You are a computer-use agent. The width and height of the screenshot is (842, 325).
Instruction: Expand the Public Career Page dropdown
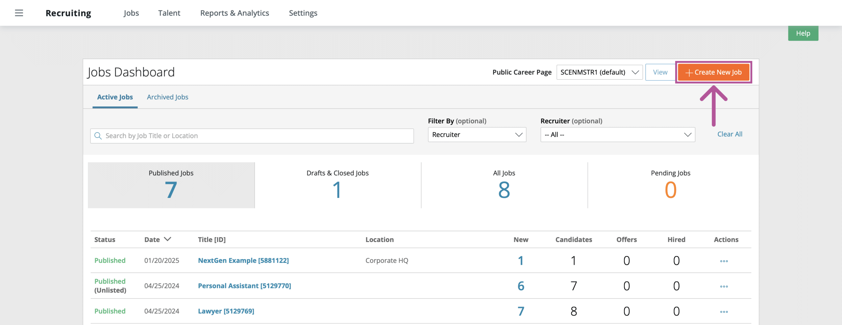599,72
